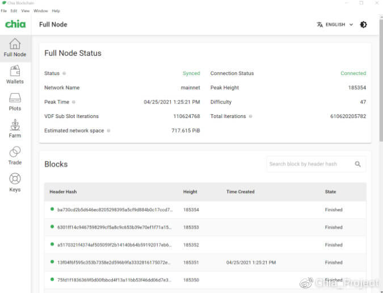
Task: Click the Connected status value
Action: click(353, 73)
